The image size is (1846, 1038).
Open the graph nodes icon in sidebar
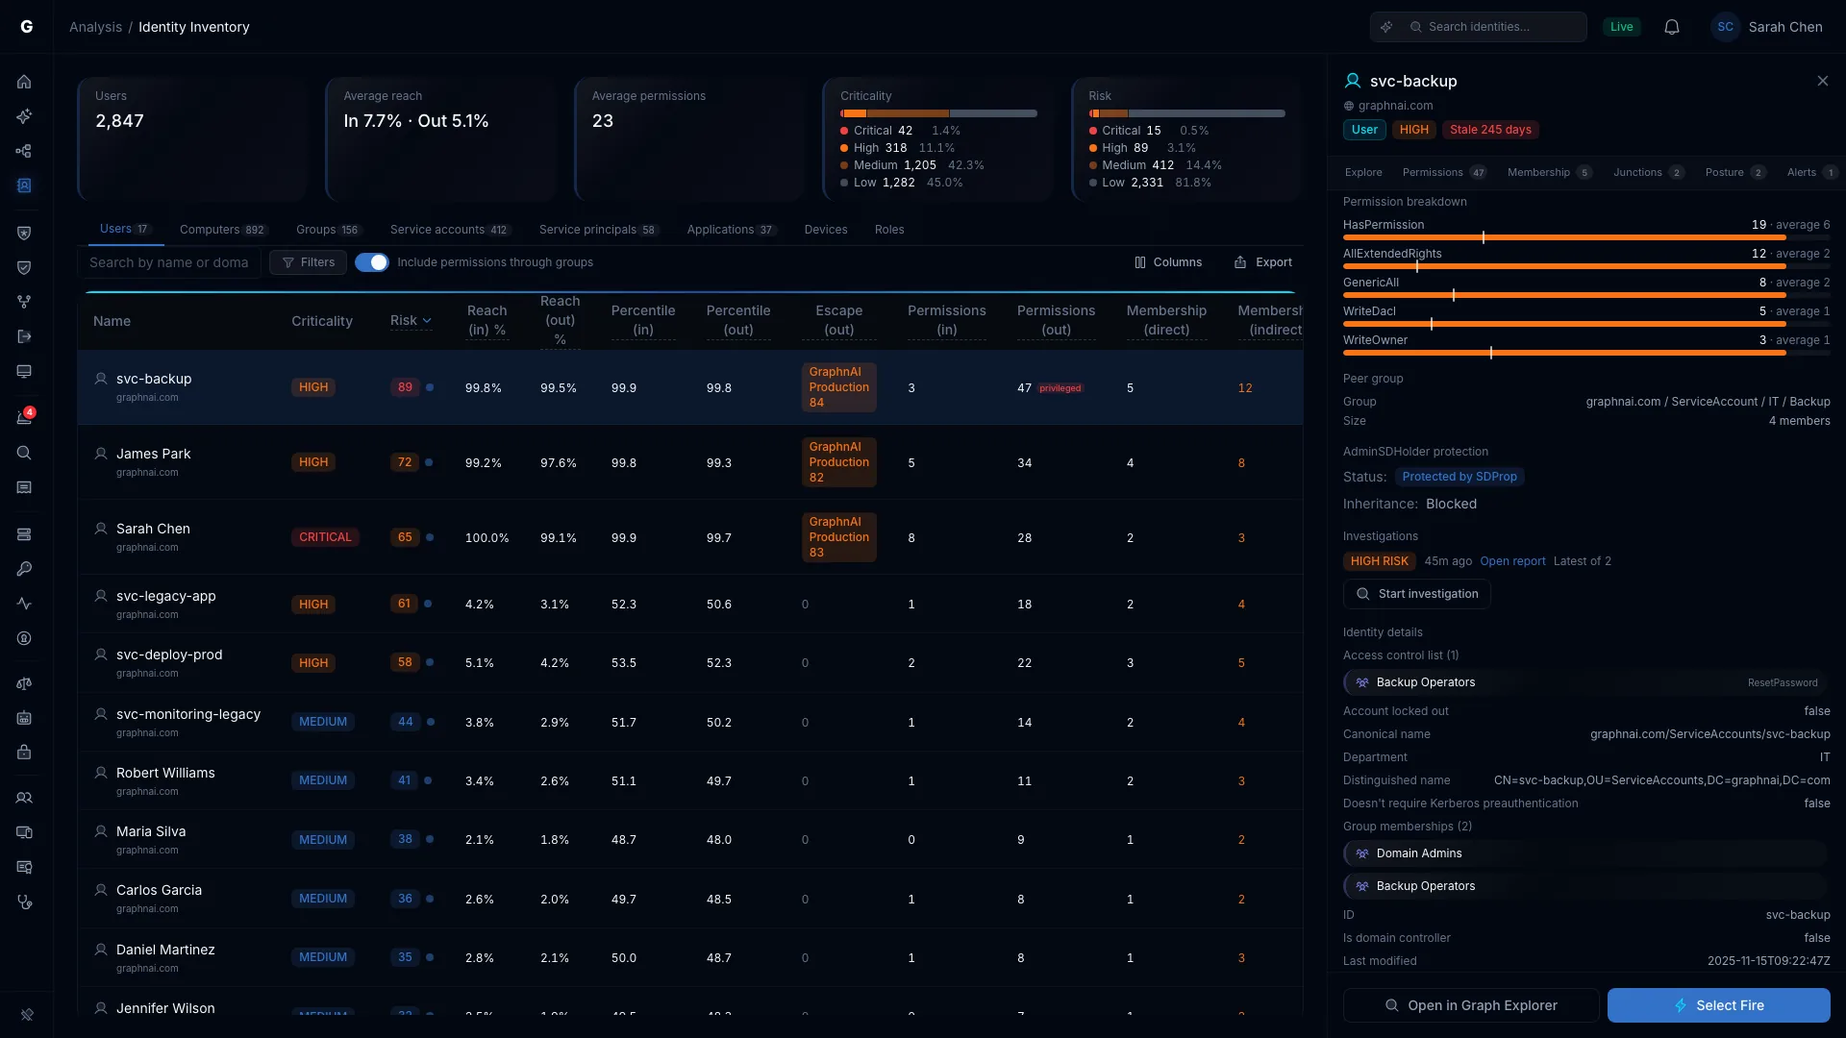24,151
